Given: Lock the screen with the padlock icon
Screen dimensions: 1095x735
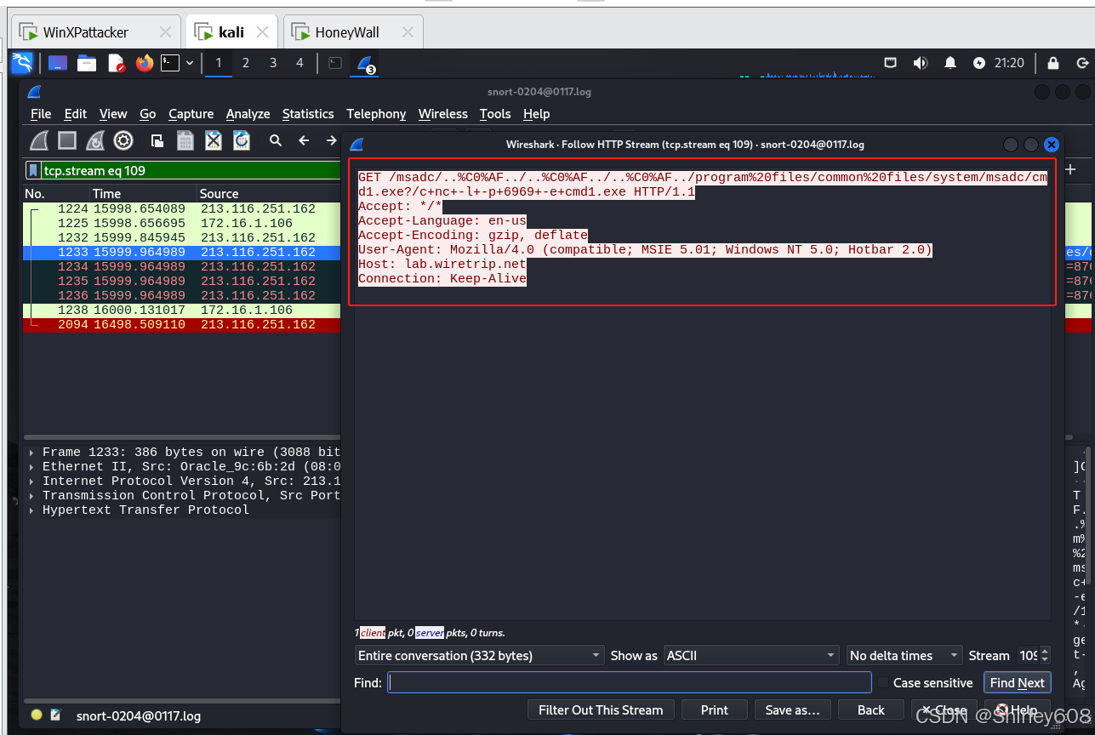Looking at the screenshot, I should tap(1053, 62).
